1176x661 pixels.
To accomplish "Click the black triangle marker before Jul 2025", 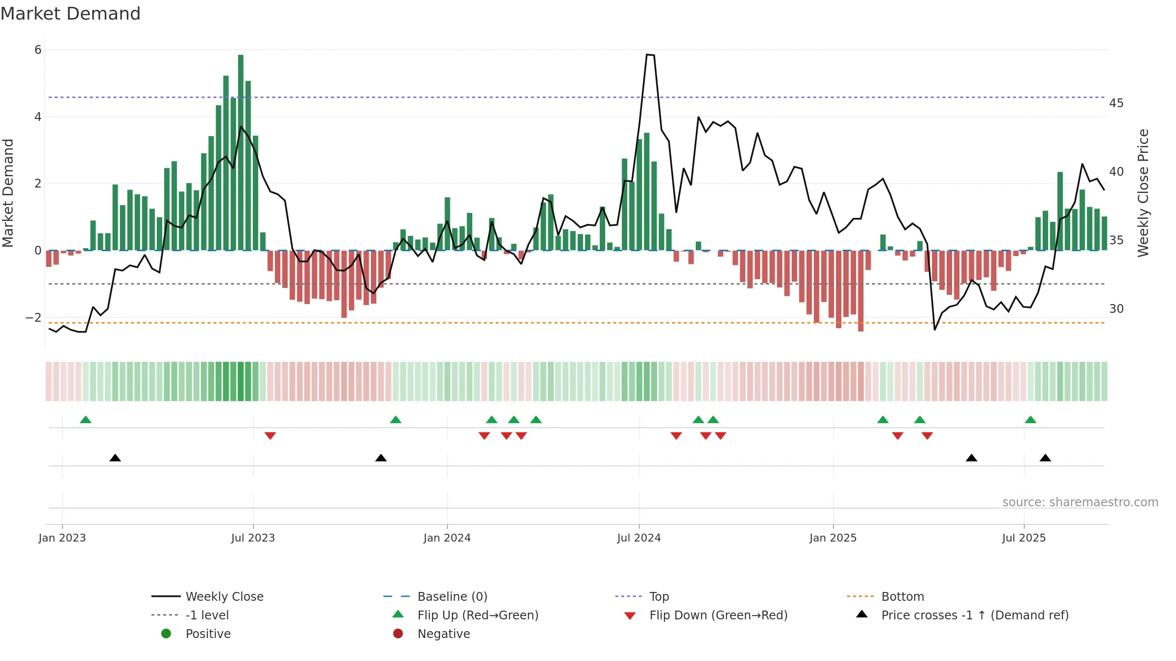I will coord(972,458).
